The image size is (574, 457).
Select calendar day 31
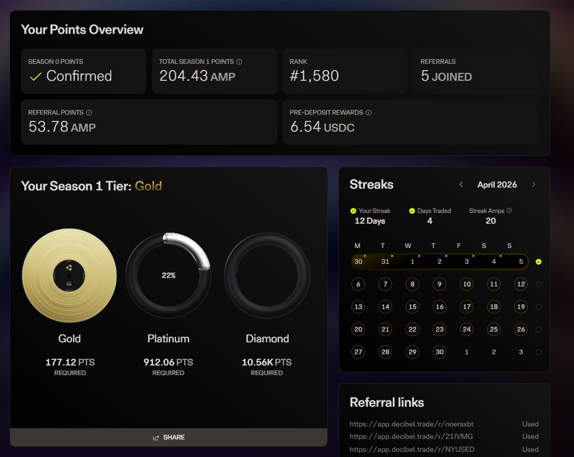385,262
